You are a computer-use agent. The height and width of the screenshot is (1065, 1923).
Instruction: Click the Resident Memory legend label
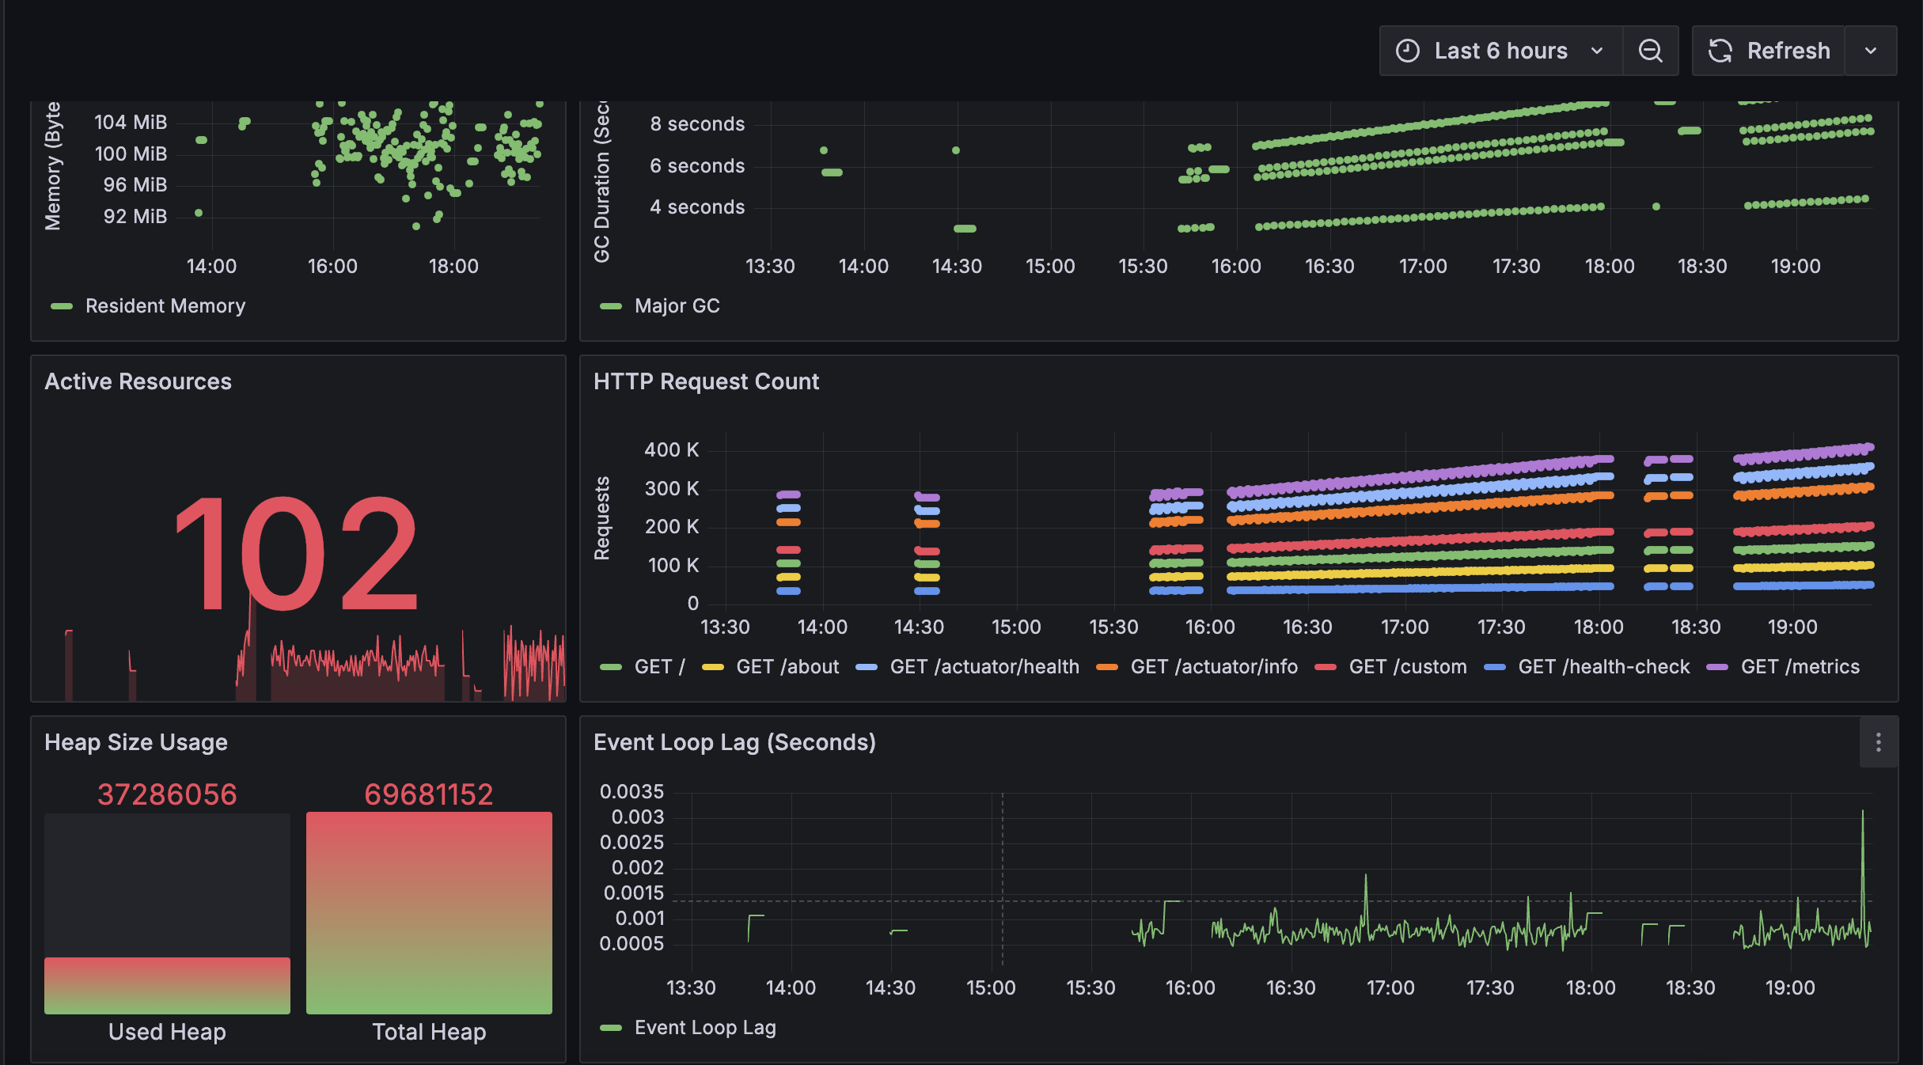(x=165, y=306)
